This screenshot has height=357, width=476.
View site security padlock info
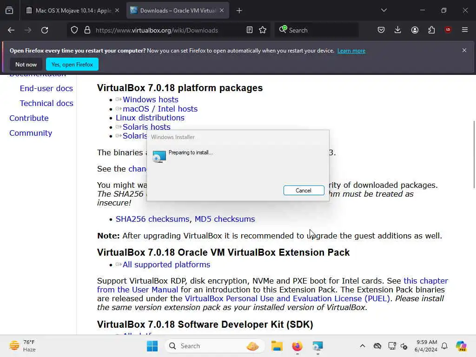click(87, 30)
